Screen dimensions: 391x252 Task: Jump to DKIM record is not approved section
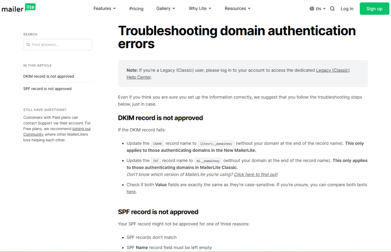tap(48, 76)
